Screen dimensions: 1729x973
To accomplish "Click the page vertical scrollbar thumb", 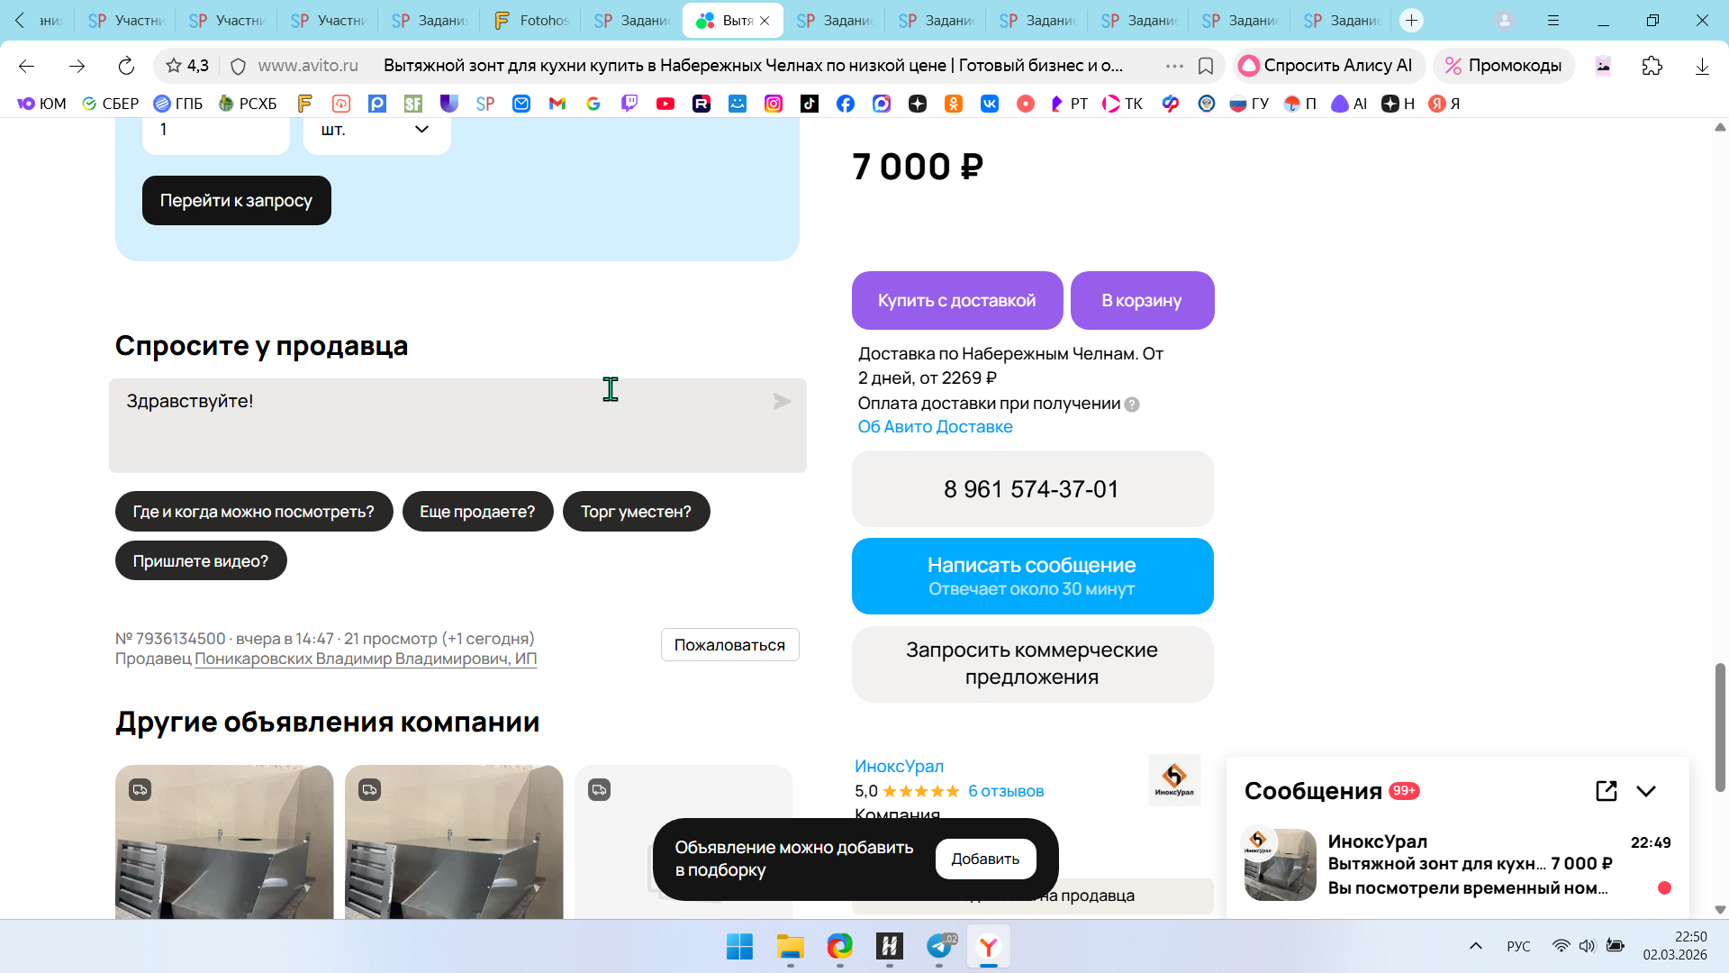I will pos(1719,726).
